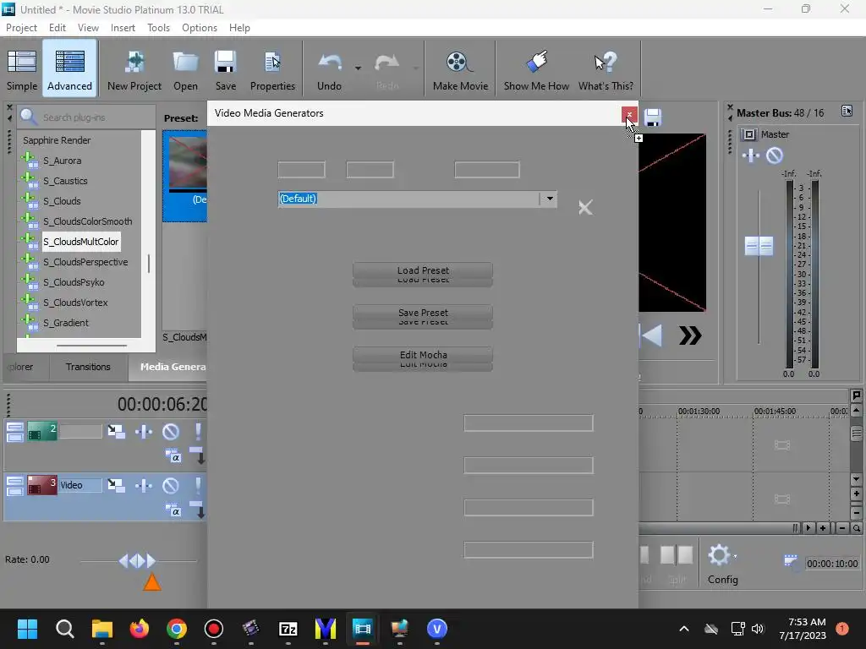Screen dimensions: 866x649
Task: Open the Help menu
Action: click(239, 28)
